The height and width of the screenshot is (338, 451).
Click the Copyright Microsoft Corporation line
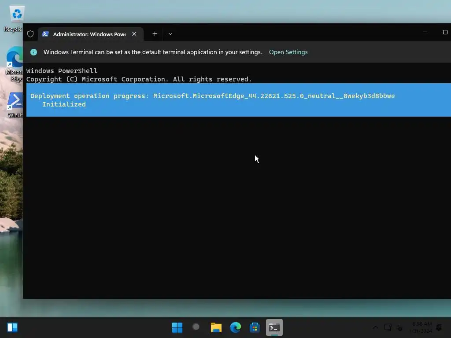click(139, 79)
